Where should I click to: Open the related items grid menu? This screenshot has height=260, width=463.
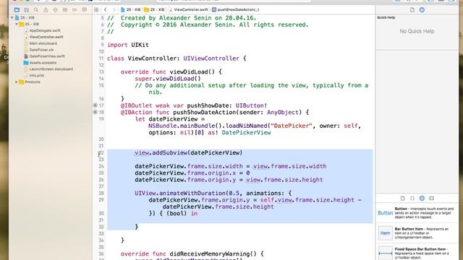coord(96,9)
